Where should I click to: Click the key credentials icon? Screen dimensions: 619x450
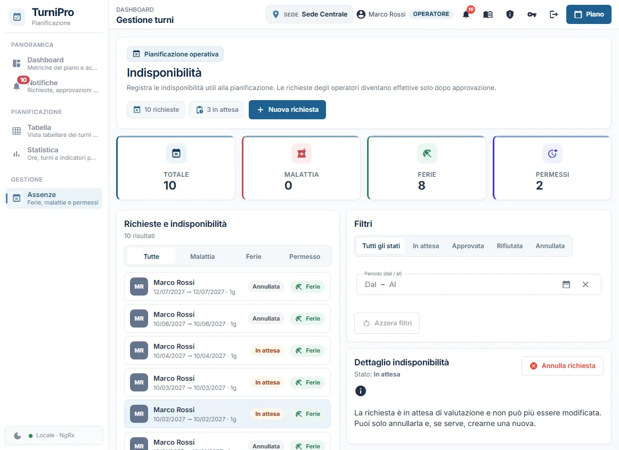(532, 14)
